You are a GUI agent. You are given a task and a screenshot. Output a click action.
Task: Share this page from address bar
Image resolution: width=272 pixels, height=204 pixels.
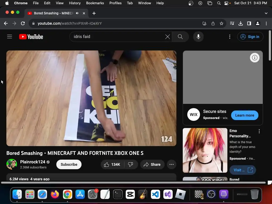(x=213, y=23)
